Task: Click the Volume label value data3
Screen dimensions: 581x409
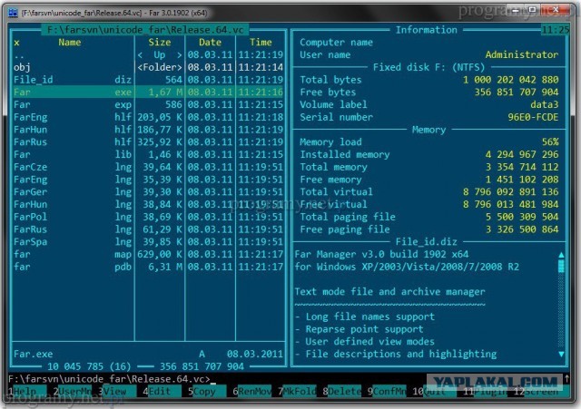Action: (545, 105)
